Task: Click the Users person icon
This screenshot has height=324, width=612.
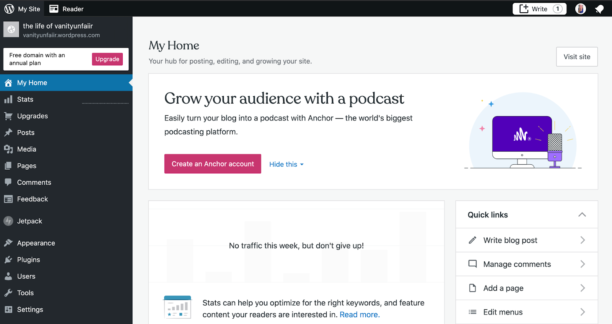Action: (8, 276)
